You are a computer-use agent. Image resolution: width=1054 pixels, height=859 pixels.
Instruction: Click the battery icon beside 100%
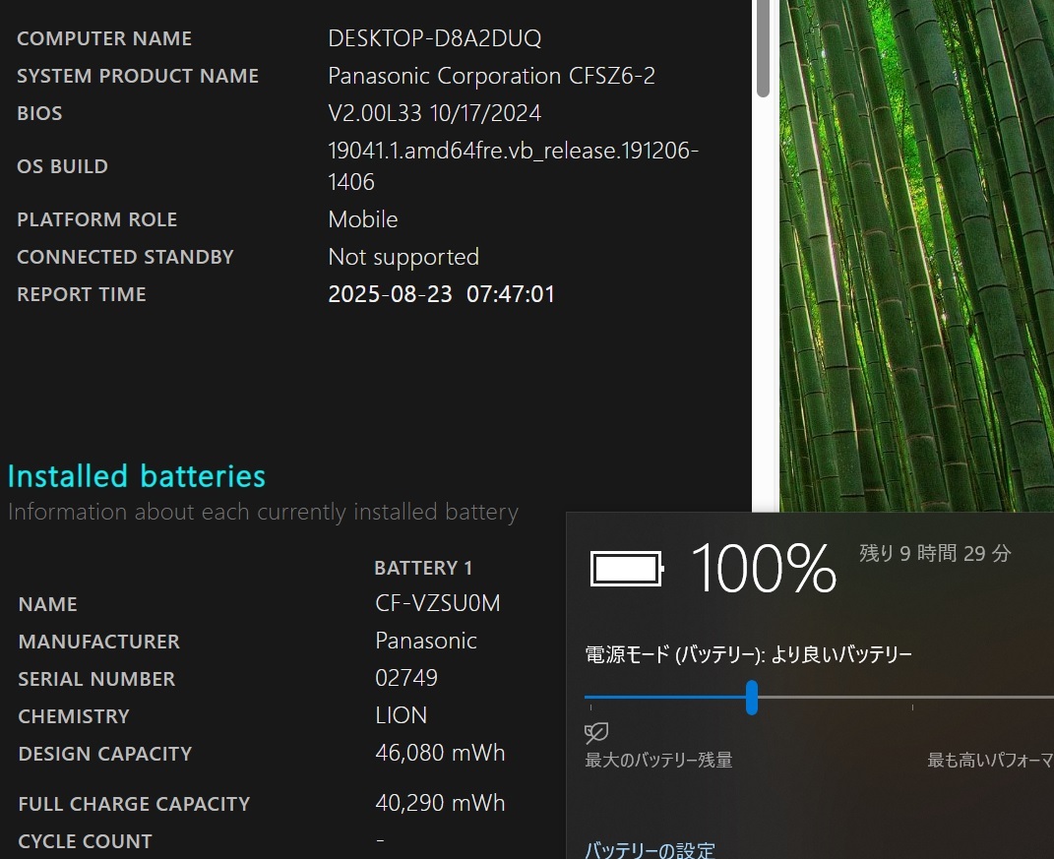(627, 569)
